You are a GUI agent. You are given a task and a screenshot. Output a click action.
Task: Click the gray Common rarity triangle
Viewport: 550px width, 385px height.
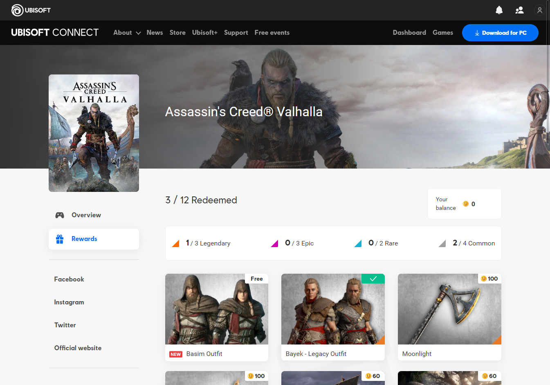coord(442,244)
